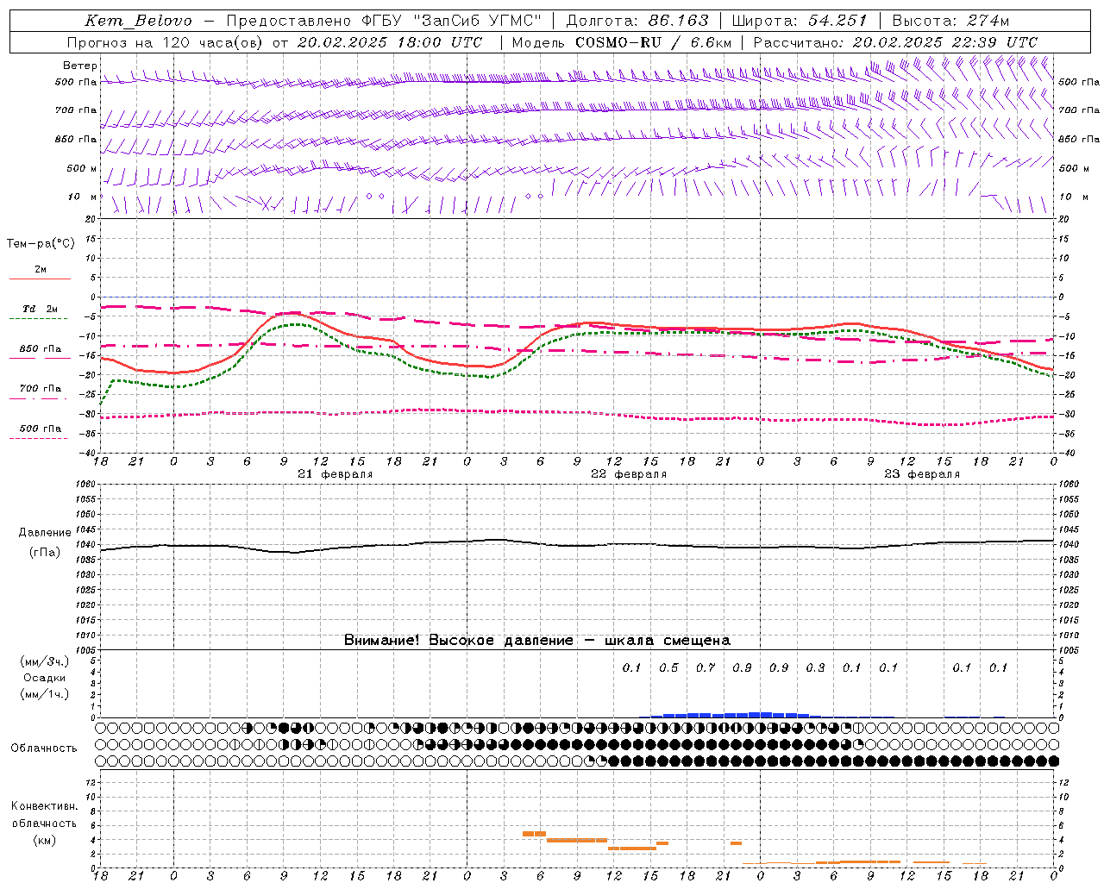Viewport: 1104px width, 883px height.
Task: Click the Рассчитано: 20.02.2025 22:39 UTC timestamp
Action: [895, 42]
